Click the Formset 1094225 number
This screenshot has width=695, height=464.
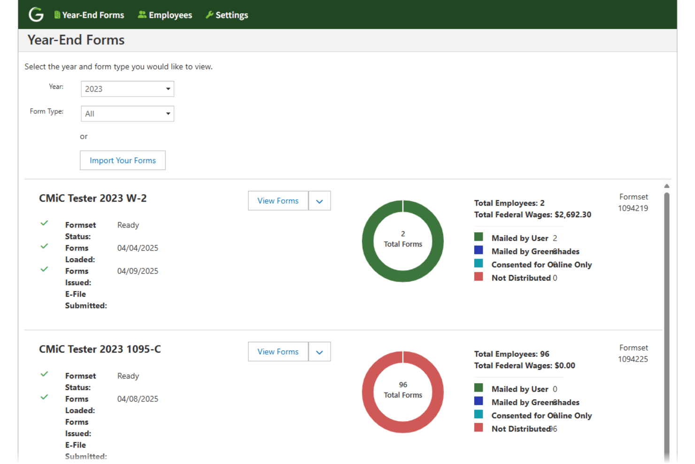click(x=633, y=359)
